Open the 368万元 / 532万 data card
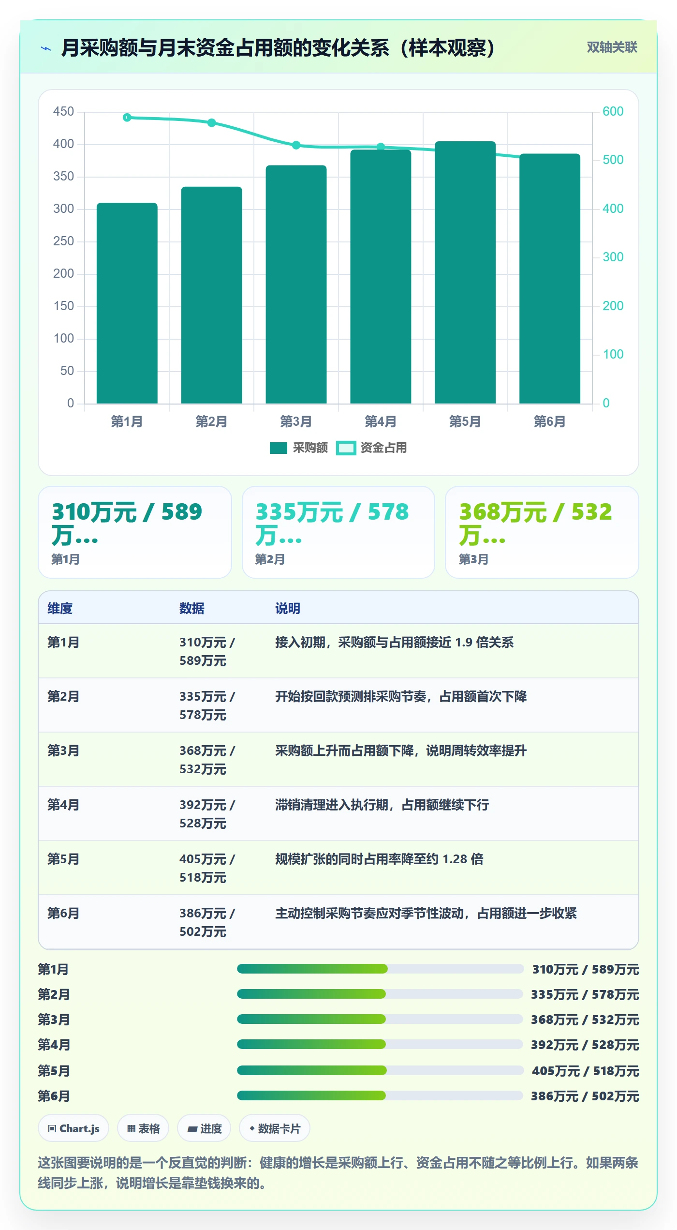The image size is (677, 1230). coord(542,532)
